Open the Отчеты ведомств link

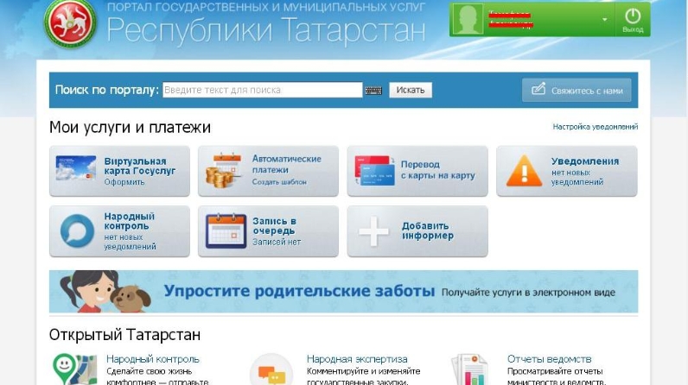pos(549,358)
